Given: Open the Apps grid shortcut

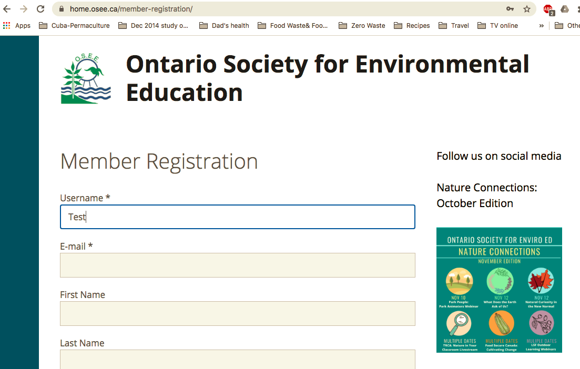Looking at the screenshot, I should [17, 26].
